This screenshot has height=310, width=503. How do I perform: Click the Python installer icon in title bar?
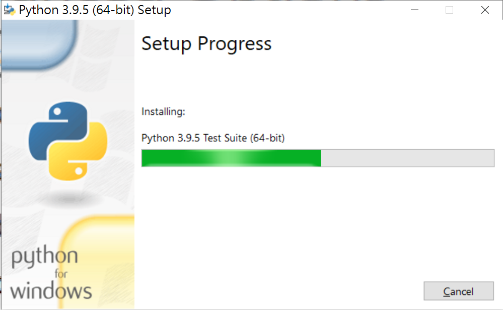tap(9, 10)
